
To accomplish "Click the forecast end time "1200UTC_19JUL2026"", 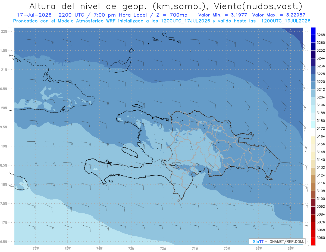I will point(286,21).
